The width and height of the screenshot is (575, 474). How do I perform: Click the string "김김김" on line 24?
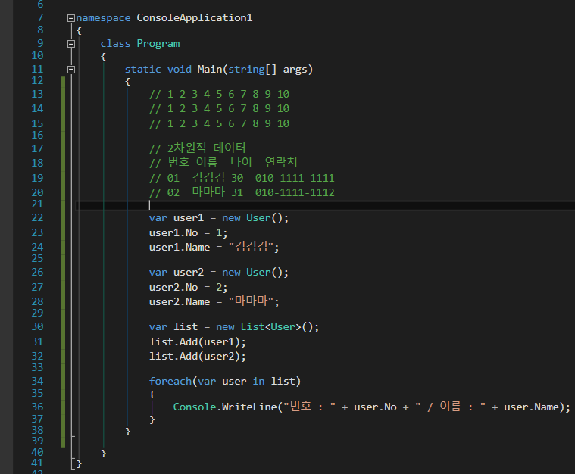[252, 247]
